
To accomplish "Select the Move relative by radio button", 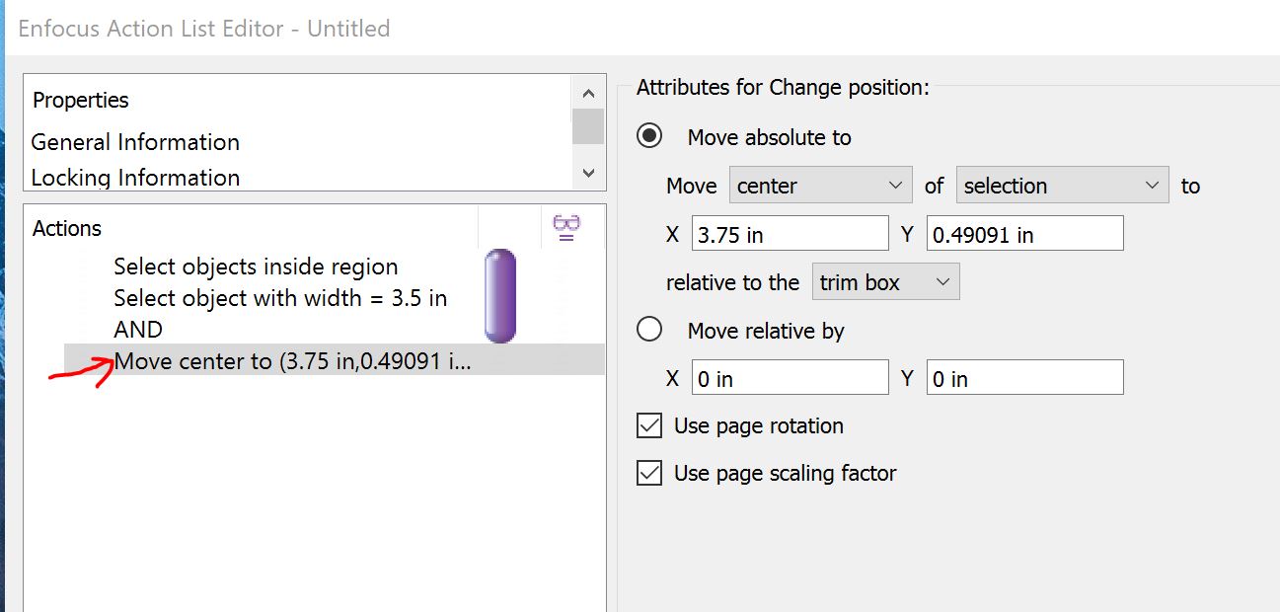I will (649, 330).
